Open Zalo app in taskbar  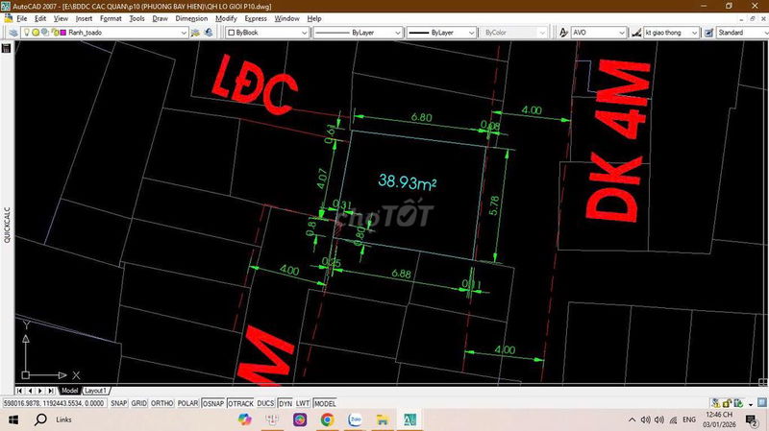click(x=355, y=419)
